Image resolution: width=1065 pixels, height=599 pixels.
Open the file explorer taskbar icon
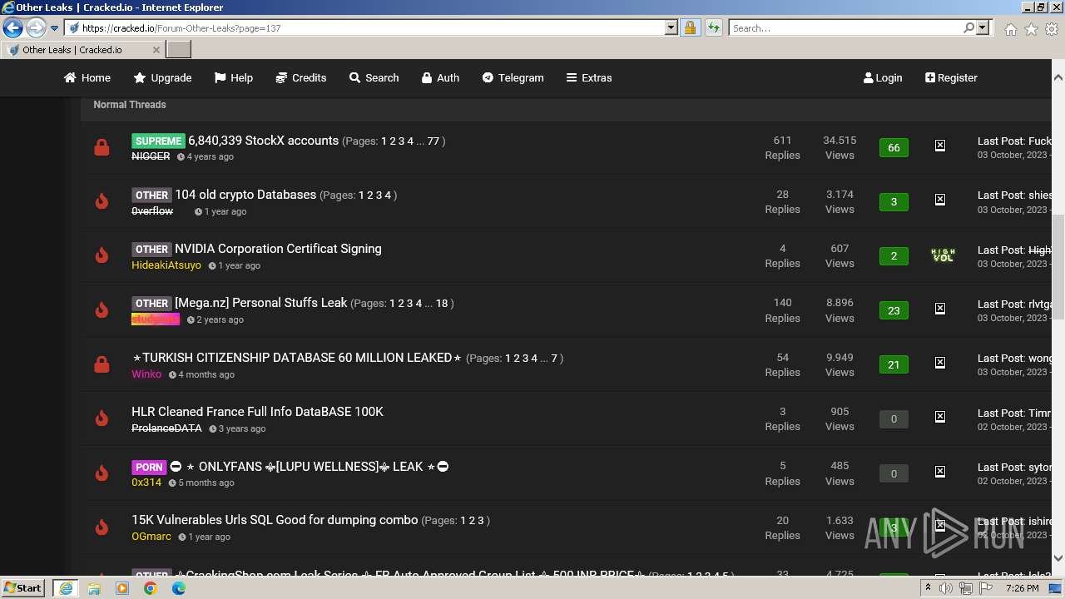[94, 588]
